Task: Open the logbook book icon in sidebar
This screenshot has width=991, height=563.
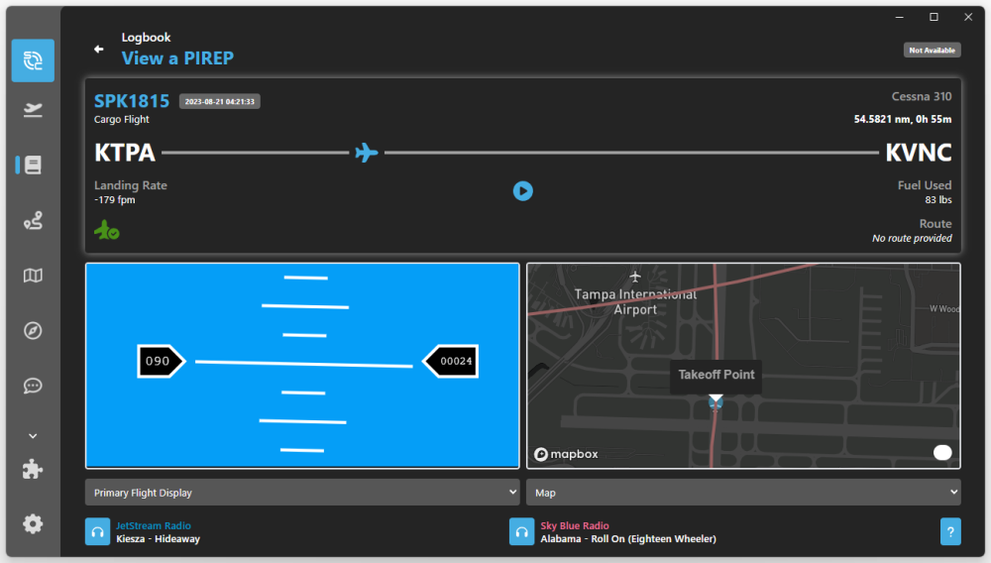Action: coord(33,166)
